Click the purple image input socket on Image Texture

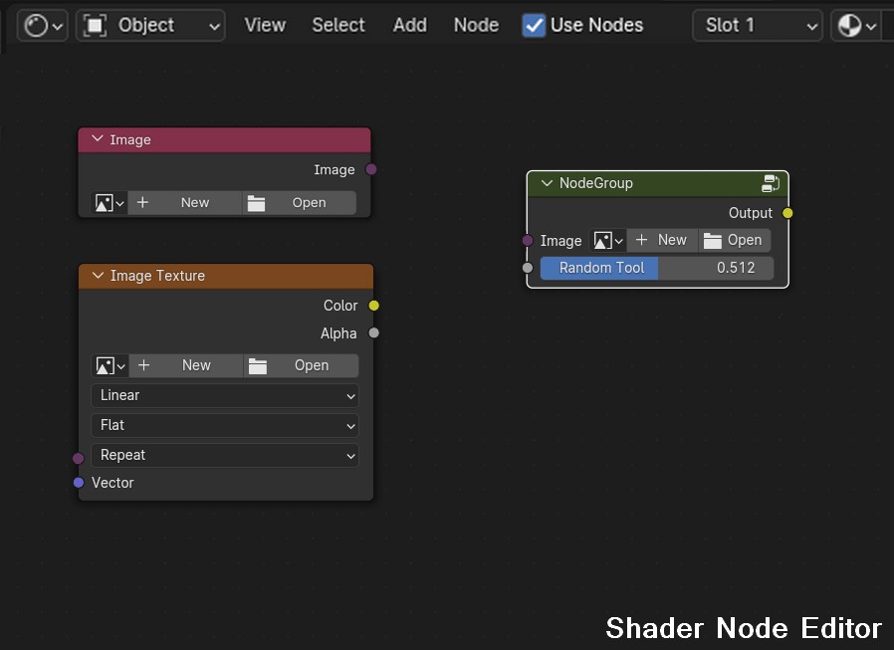point(79,458)
